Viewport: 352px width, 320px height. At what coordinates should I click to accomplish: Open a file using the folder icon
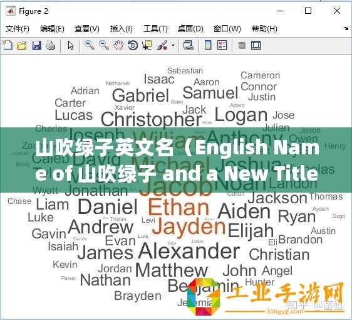(22, 45)
